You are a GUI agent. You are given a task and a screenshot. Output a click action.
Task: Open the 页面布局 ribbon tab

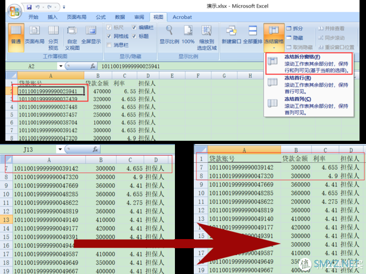(x=76, y=17)
